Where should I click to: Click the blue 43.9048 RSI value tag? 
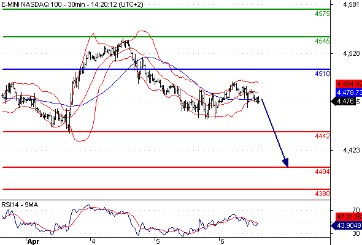(347, 225)
